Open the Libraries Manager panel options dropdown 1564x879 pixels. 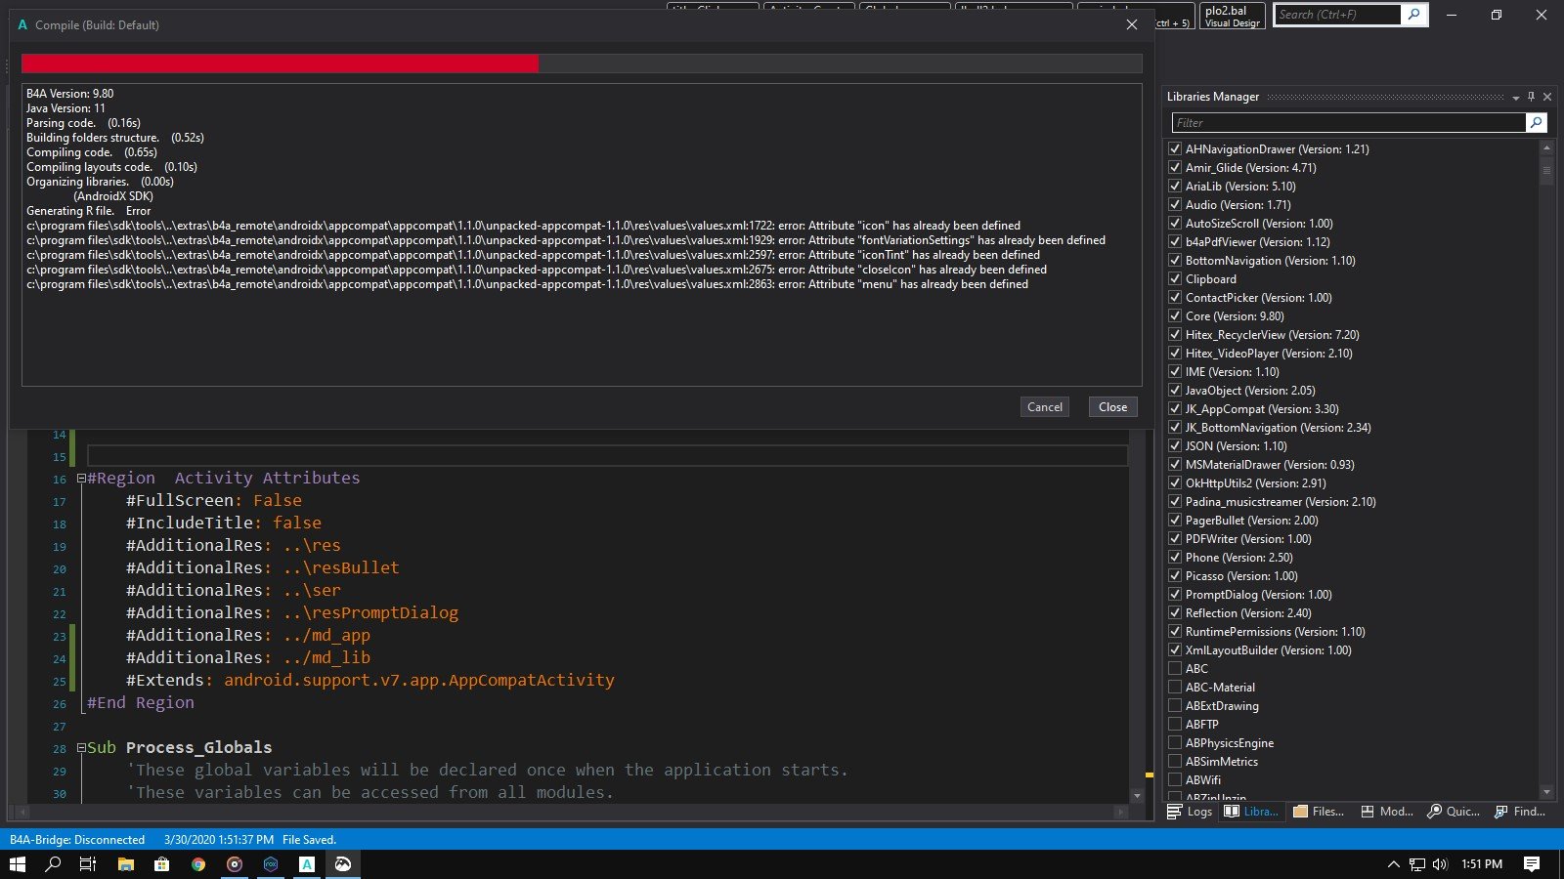(x=1515, y=98)
